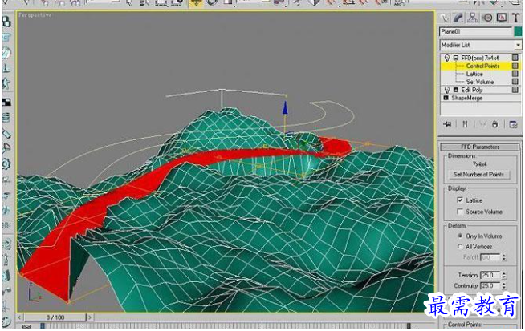The width and height of the screenshot is (525, 331).
Task: Click the reactor Angular Dashpot icon
Action: 6,148
